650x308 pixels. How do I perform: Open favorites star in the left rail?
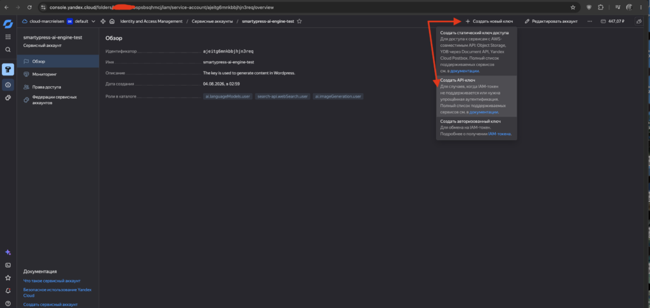(x=8, y=278)
